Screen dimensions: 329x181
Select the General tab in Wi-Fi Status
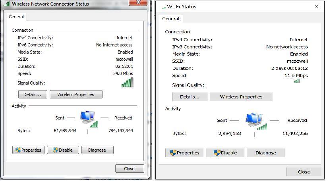coord(170,19)
